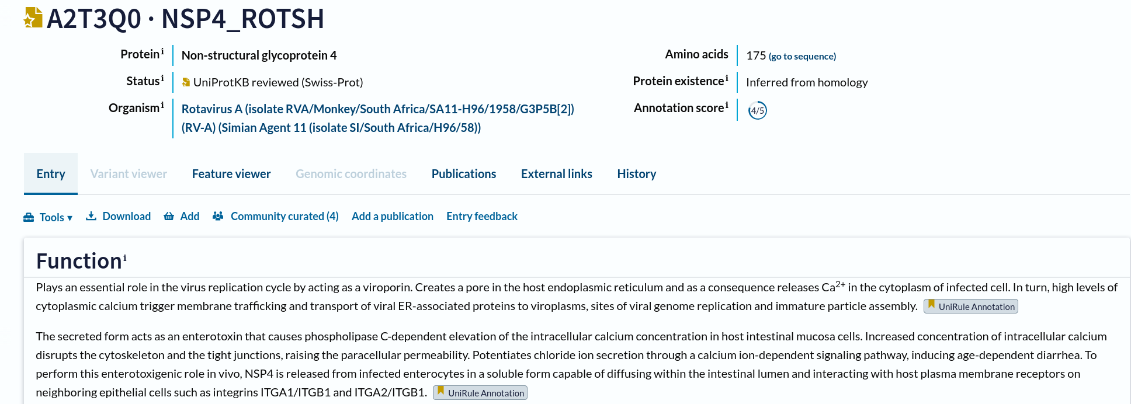The width and height of the screenshot is (1131, 404).
Task: Follow the go to sequence link
Action: pos(802,57)
